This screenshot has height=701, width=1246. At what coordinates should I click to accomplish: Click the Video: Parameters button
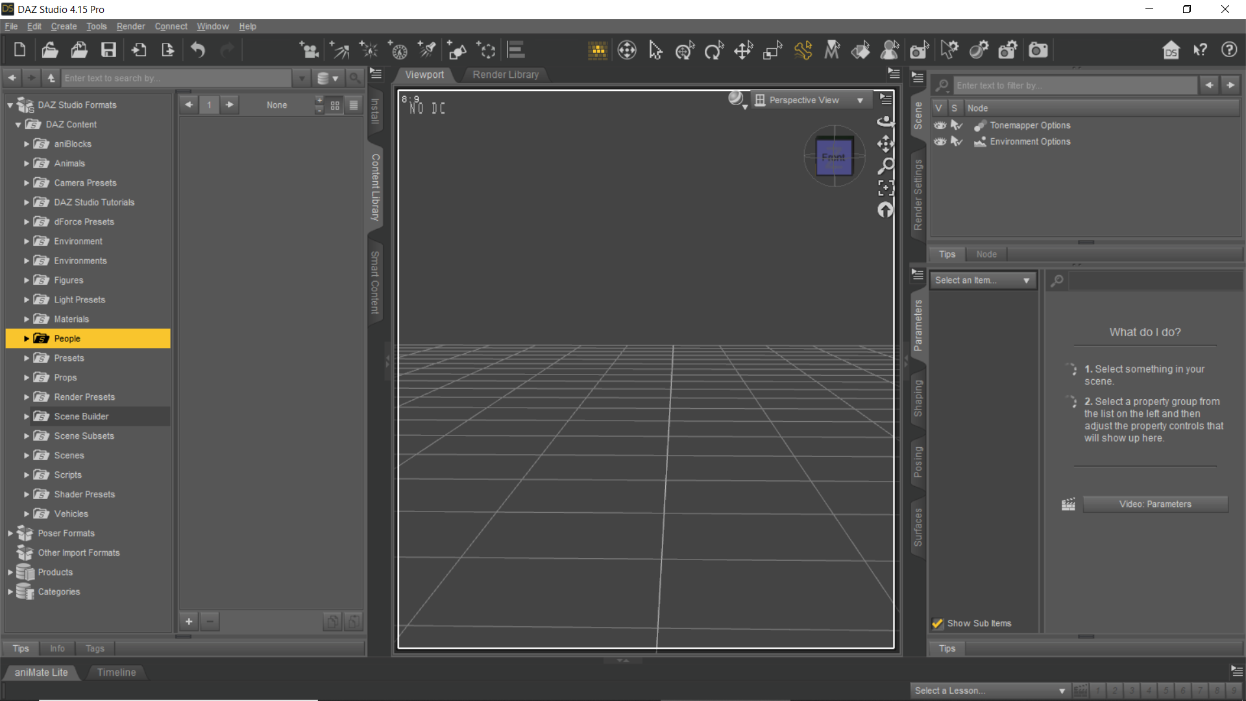coord(1155,504)
